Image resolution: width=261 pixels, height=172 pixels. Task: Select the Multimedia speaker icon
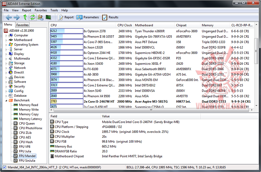tap(11, 59)
